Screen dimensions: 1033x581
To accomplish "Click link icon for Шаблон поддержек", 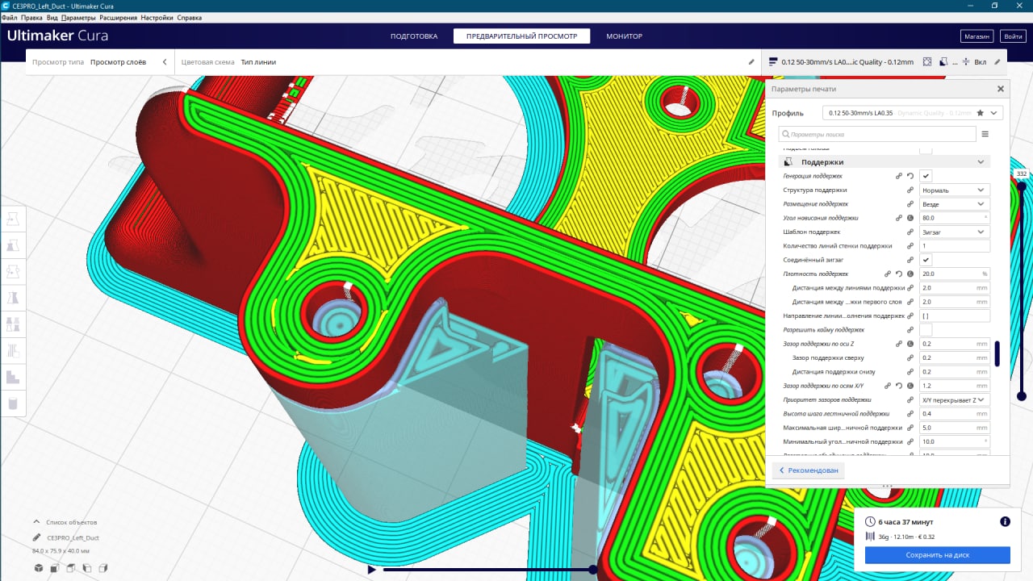I will click(910, 232).
